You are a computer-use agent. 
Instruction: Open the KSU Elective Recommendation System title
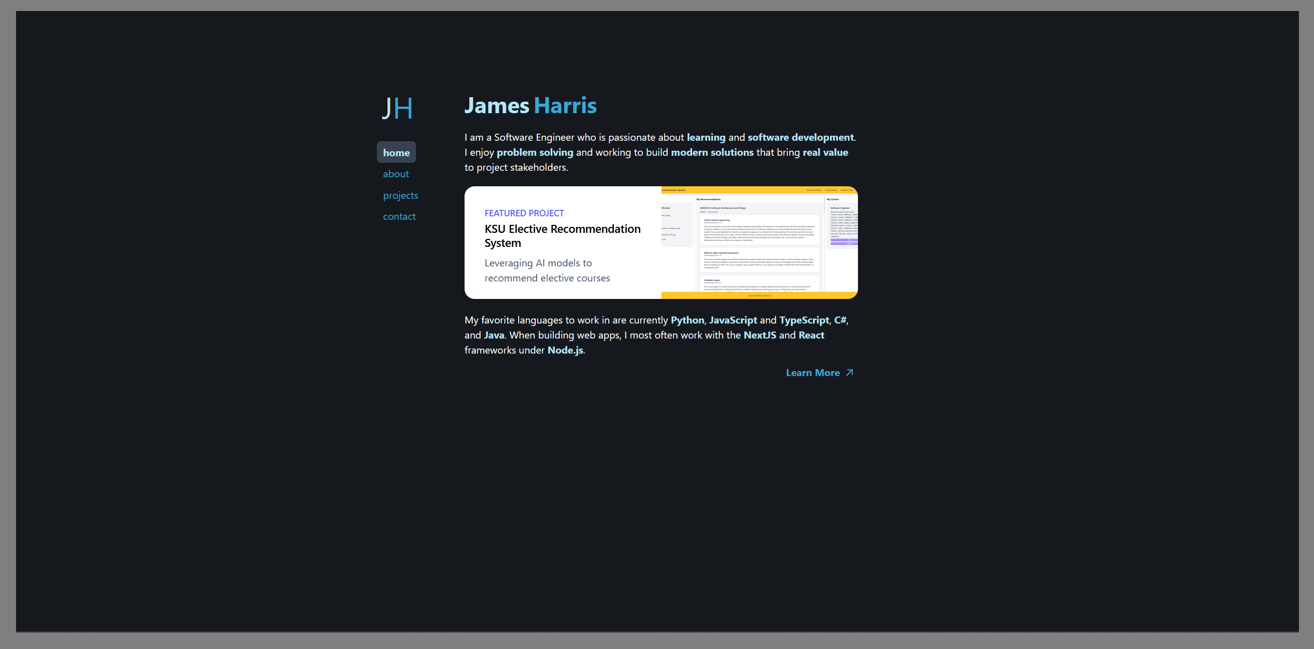[x=563, y=235]
